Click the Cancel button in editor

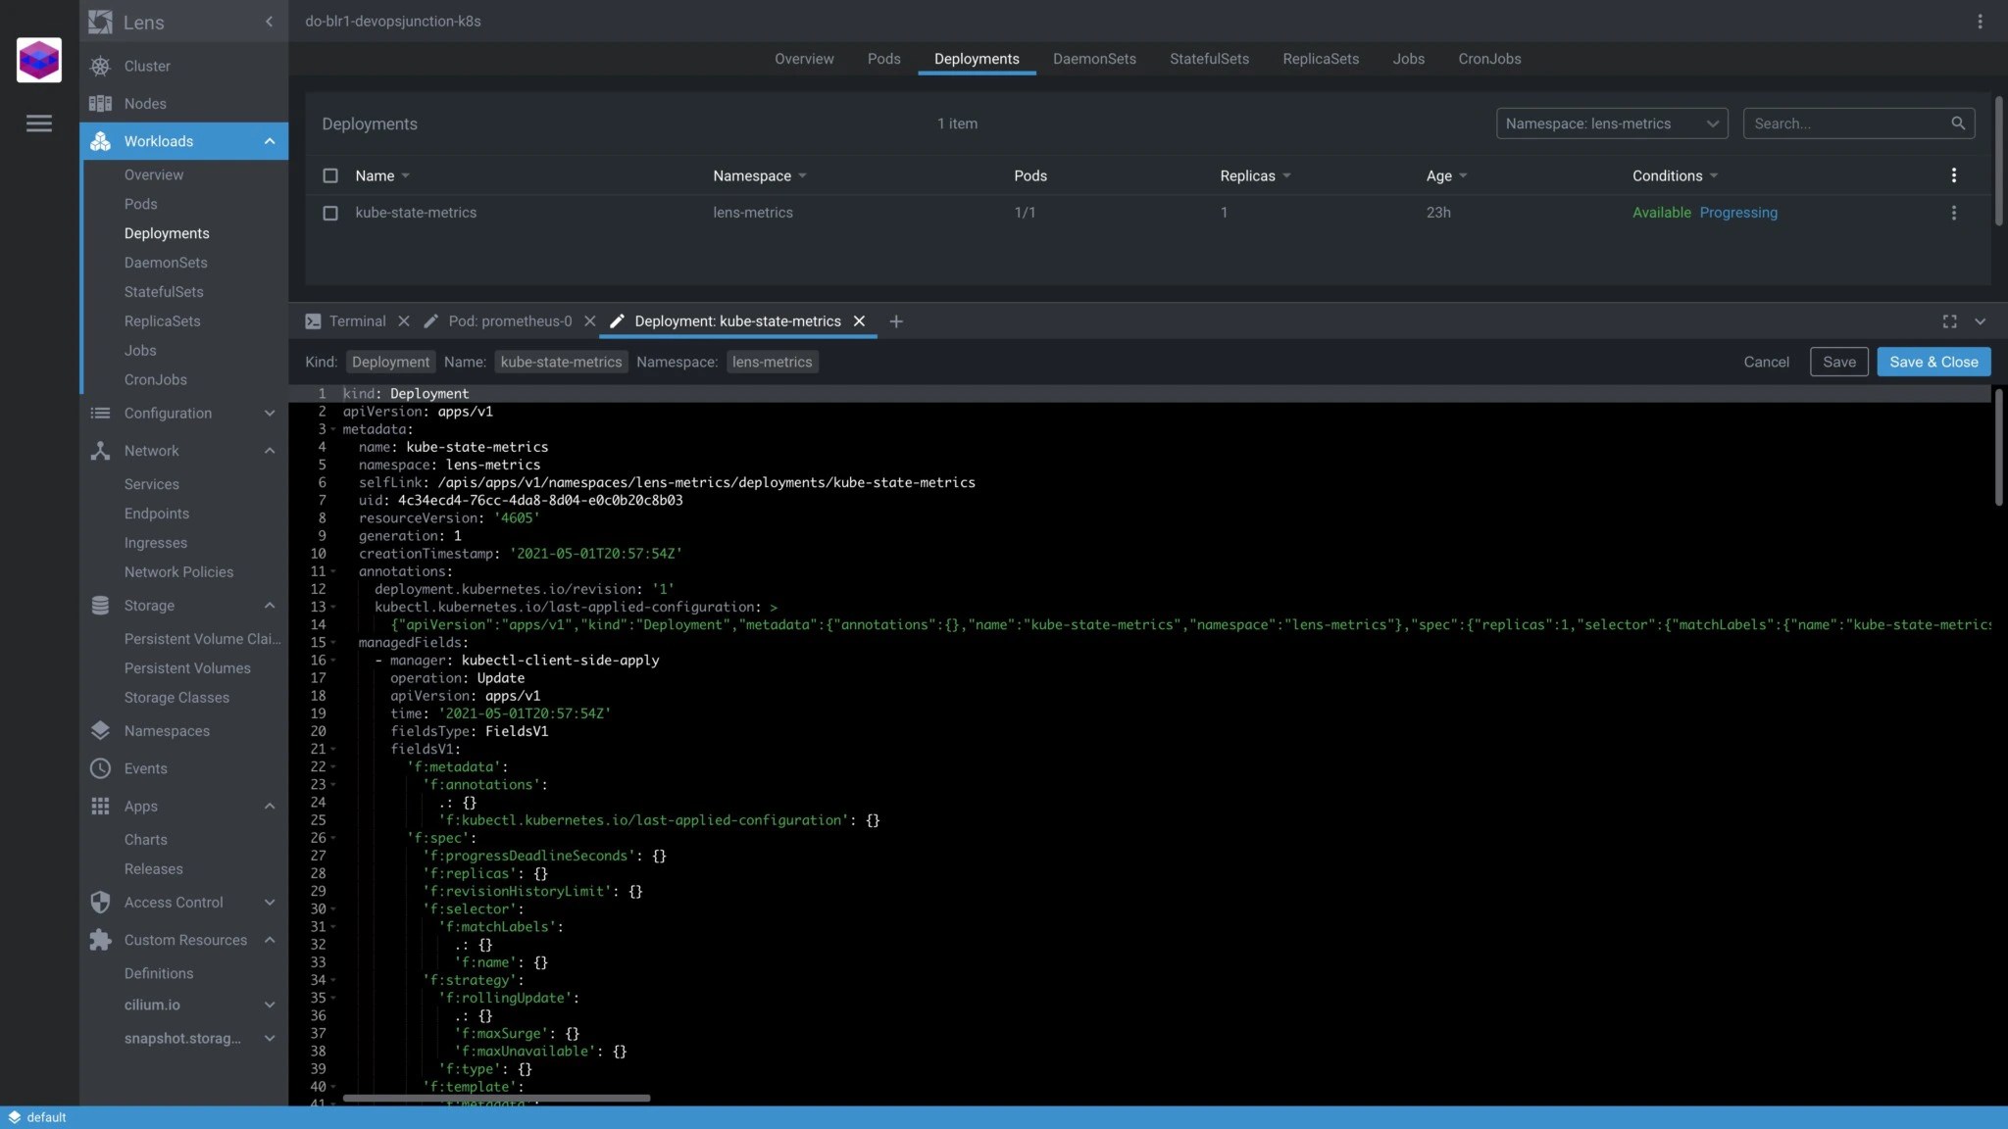pyautogui.click(x=1766, y=362)
